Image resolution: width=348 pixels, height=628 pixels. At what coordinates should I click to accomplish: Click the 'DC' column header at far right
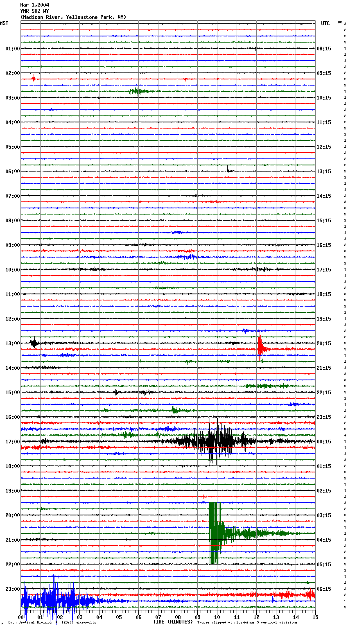pyautogui.click(x=340, y=22)
